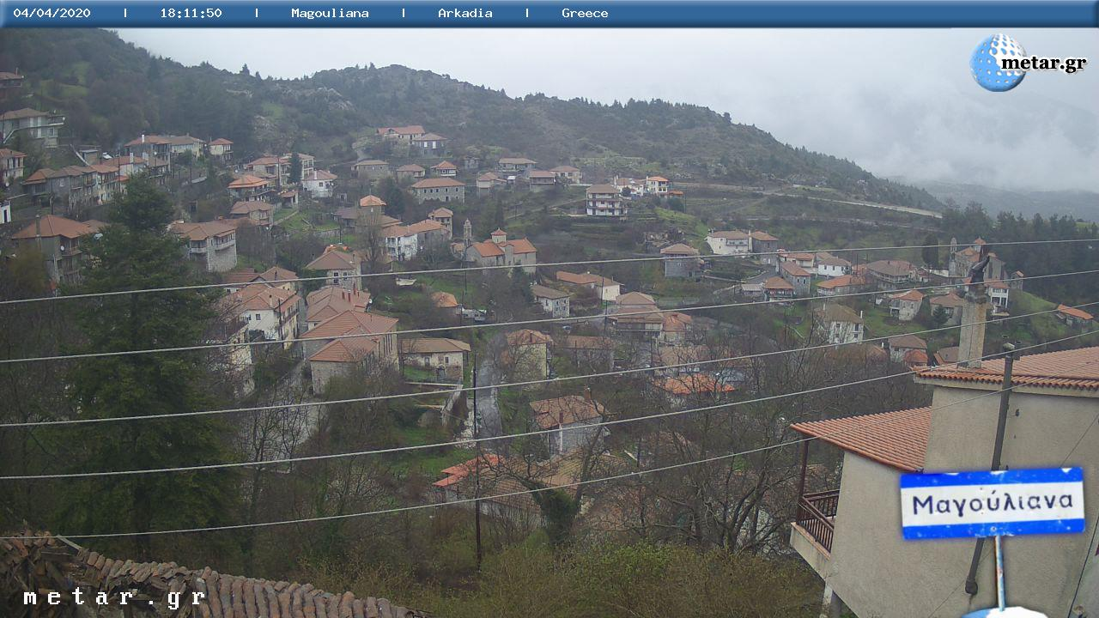Screen dimensions: 1099x618
Task: Click the metar.gr globe logo
Action: pyautogui.click(x=998, y=63)
